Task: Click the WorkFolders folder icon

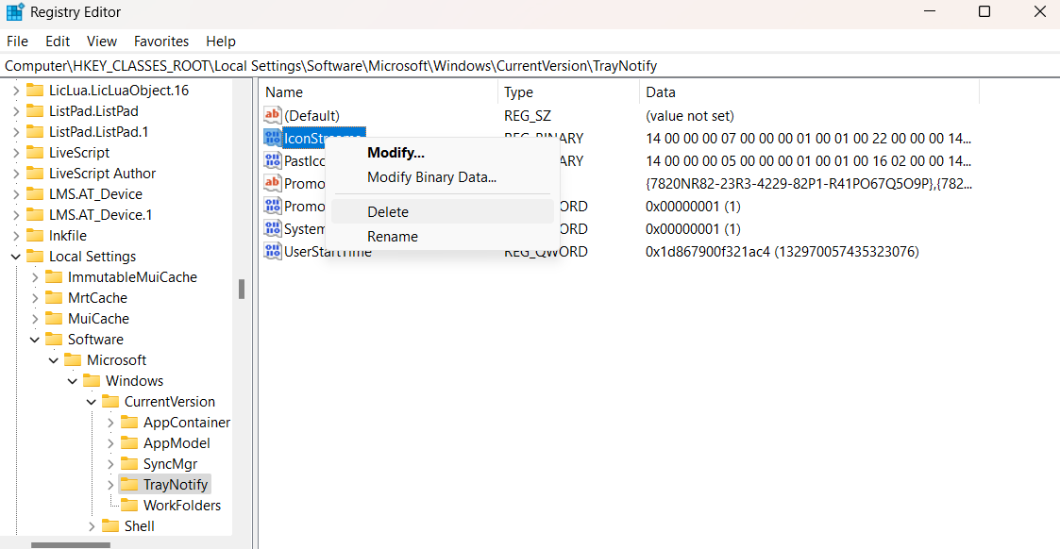Action: (129, 505)
